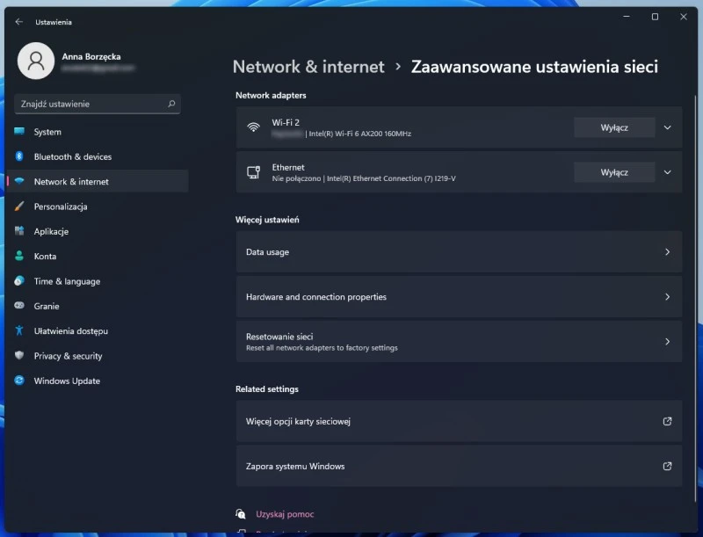Click the Znajdź ustawienie search field
Screen dimensions: 703x537
point(88,104)
